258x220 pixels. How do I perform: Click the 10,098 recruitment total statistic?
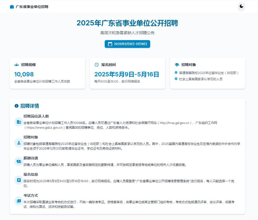click(x=24, y=74)
